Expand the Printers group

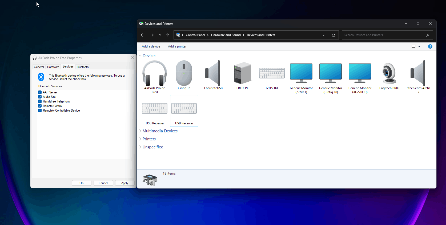click(140, 139)
